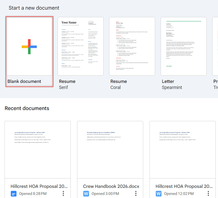The width and height of the screenshot is (218, 198).
Task: Click the 'Letter' title above Spearmint
Action: pyautogui.click(x=168, y=81)
